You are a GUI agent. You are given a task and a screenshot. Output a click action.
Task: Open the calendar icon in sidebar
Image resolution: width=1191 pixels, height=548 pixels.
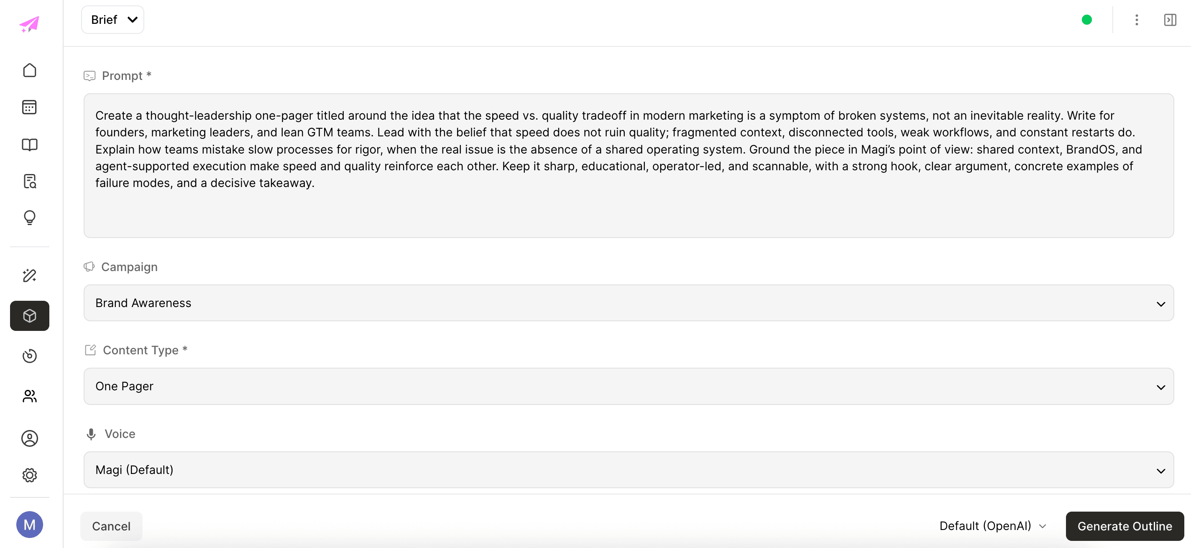(x=30, y=107)
